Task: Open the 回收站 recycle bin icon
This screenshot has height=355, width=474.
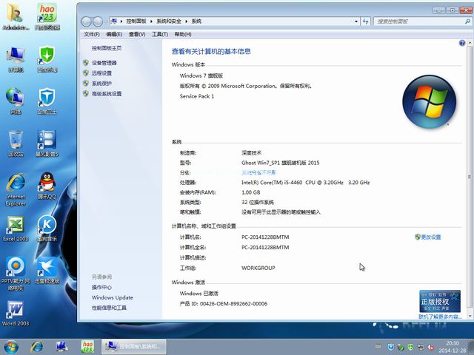Action: pyautogui.click(x=15, y=141)
